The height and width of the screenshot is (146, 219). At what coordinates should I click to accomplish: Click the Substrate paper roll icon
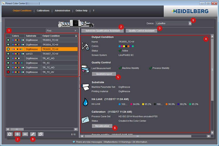(x=85, y=87)
